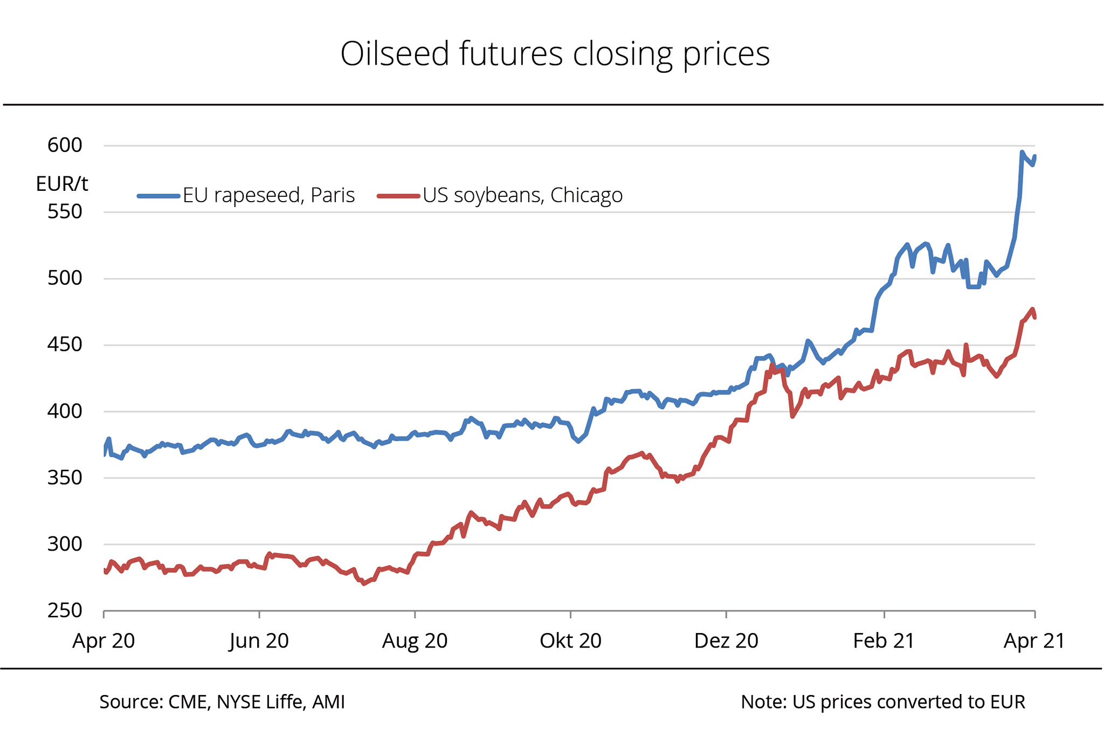
Task: Click the 600 value on the y-axis
Action: pyautogui.click(x=65, y=145)
